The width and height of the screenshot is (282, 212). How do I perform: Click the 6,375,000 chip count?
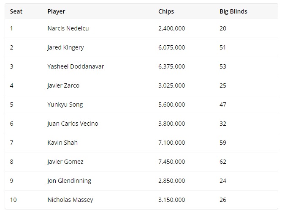click(171, 66)
